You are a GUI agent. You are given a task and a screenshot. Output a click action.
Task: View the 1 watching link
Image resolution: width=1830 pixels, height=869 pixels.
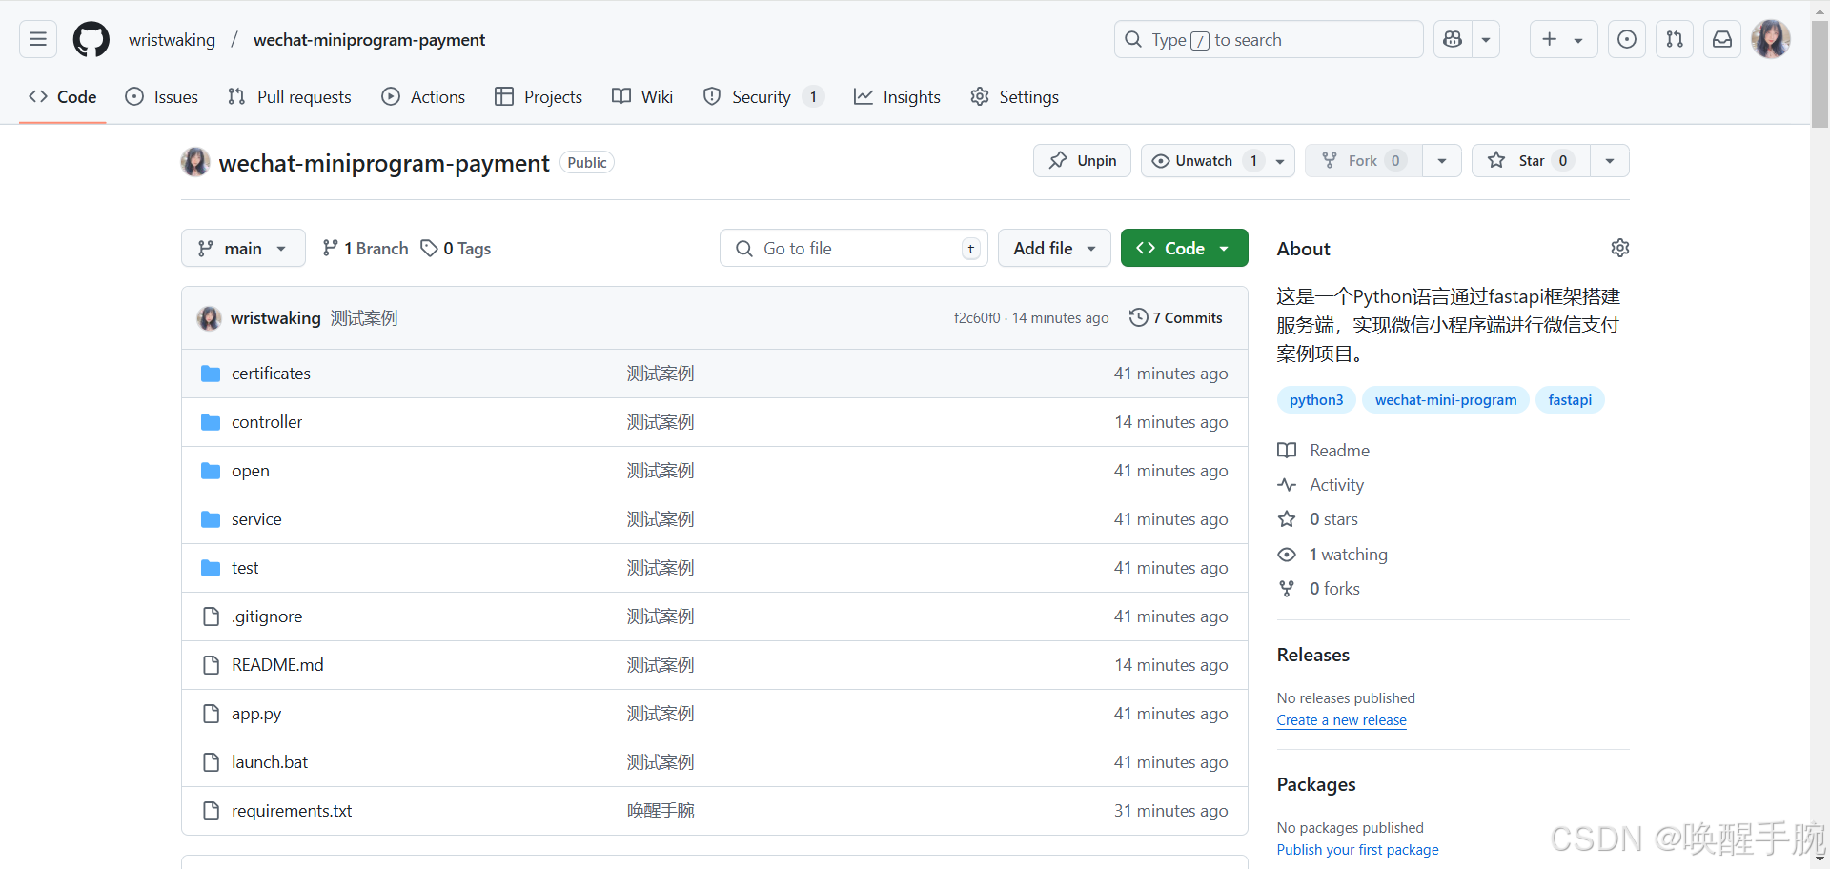tap(1333, 554)
